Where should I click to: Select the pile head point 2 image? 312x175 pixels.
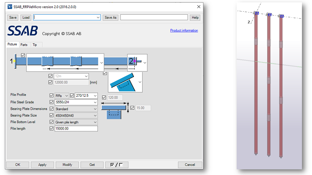click(135, 62)
